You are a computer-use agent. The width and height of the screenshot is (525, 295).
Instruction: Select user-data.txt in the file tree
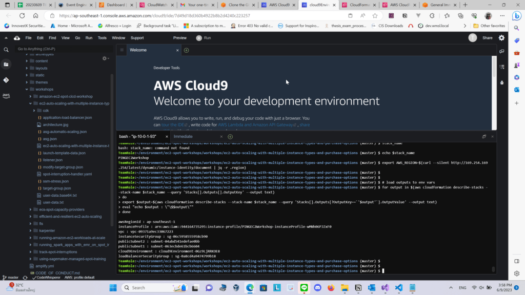click(53, 202)
